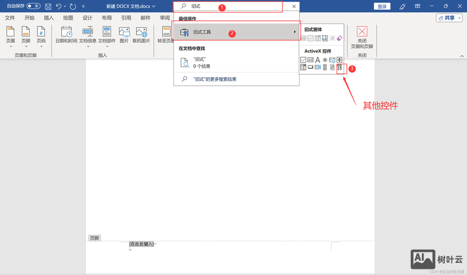Expand the 页码 page number dropdown

click(x=41, y=46)
